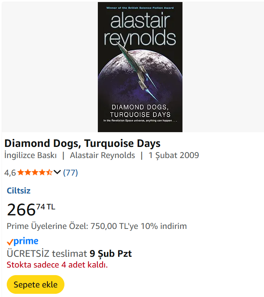Viewport: 264px width, 297px height.
Task: Open the 77 customer reviews link
Action: [x=70, y=172]
